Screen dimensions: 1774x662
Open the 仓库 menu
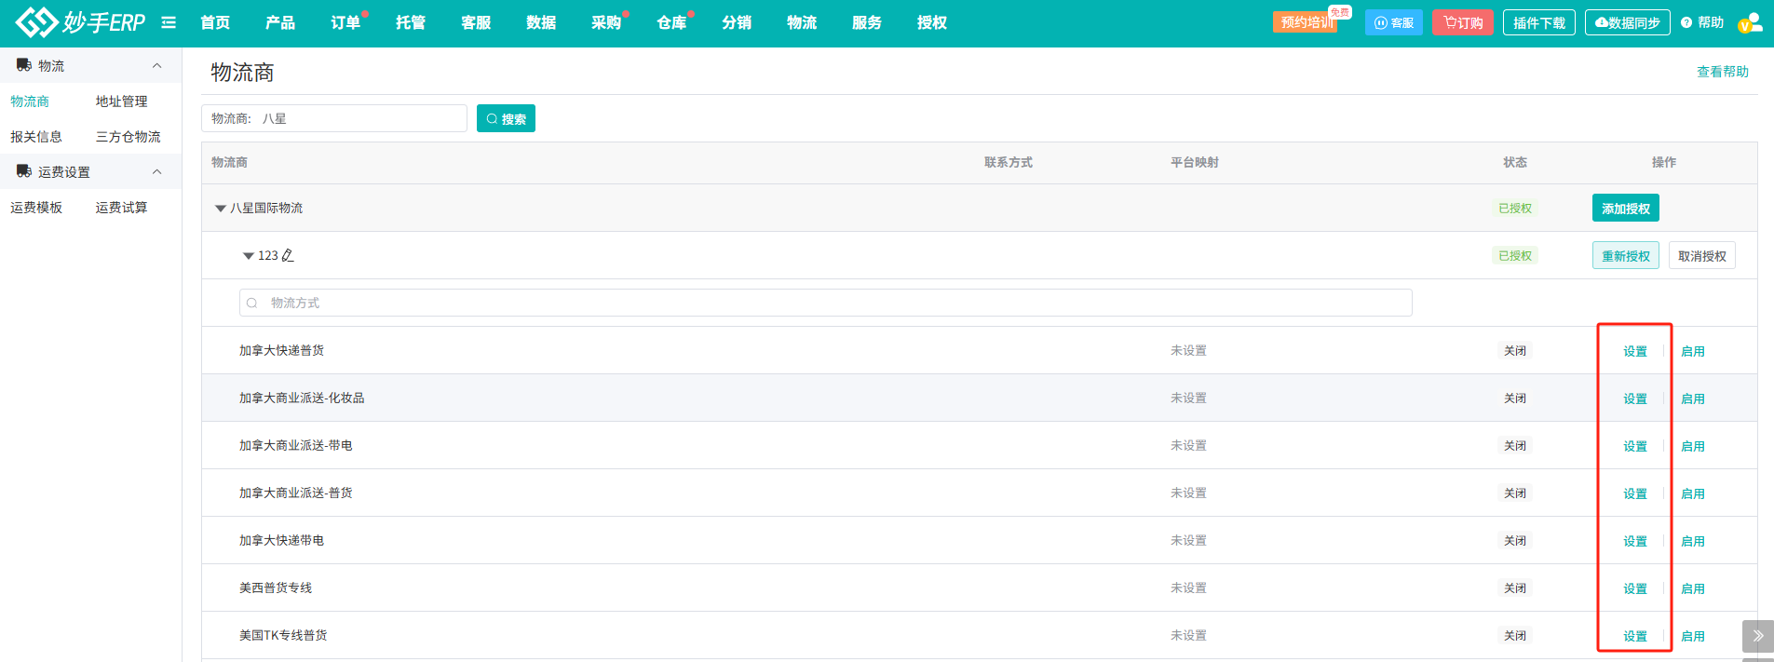(x=671, y=22)
